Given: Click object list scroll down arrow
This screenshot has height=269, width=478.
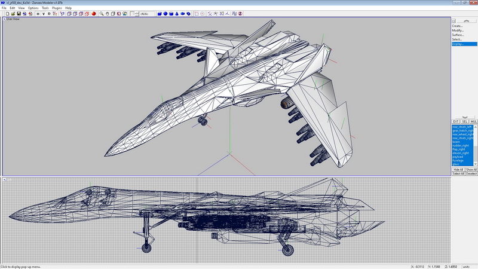Looking at the screenshot, I should point(475,164).
